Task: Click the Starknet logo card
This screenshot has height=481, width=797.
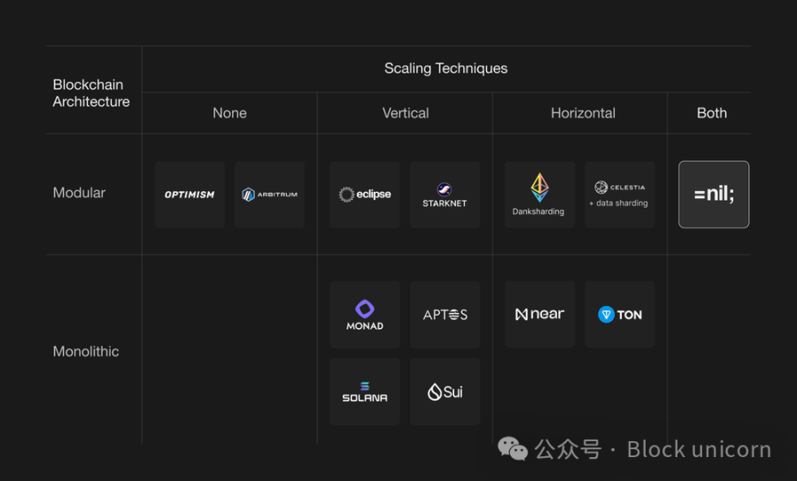Action: (x=445, y=195)
